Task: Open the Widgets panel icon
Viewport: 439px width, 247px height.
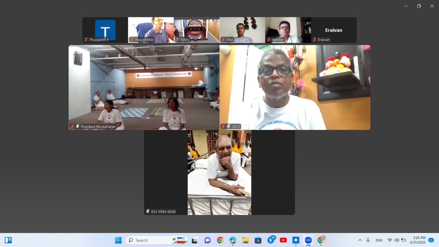Action: 8,240
